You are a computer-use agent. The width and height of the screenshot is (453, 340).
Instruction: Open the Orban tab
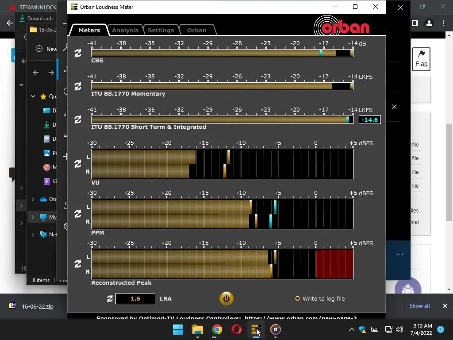197,30
